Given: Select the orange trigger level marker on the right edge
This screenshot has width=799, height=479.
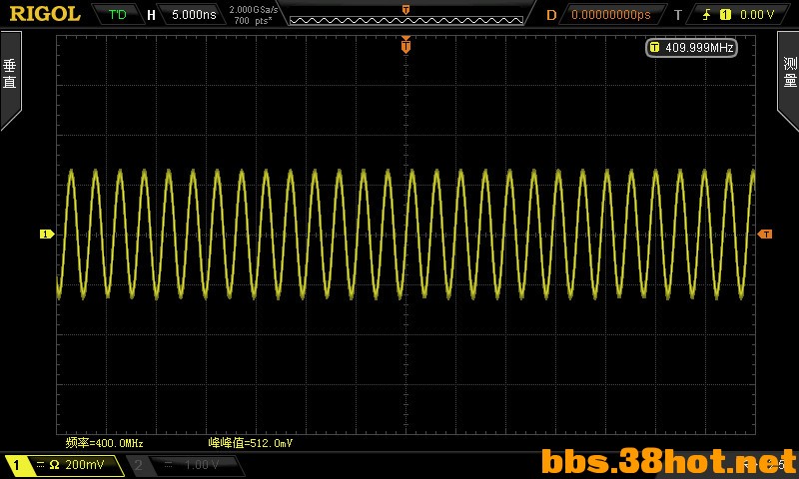Looking at the screenshot, I should tap(764, 235).
